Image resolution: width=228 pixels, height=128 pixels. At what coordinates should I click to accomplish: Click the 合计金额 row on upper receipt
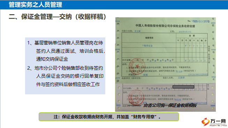(x=165, y=60)
